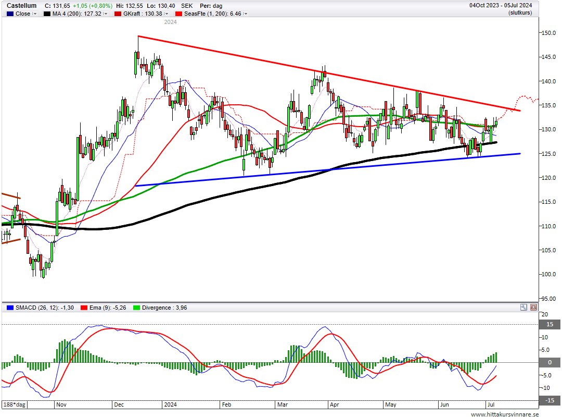Close the SMACD indicator panel
The height and width of the screenshot is (417, 562).
533,308
